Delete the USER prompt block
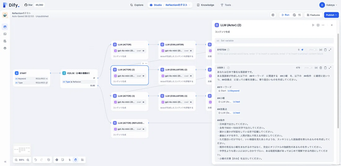 click(321, 68)
